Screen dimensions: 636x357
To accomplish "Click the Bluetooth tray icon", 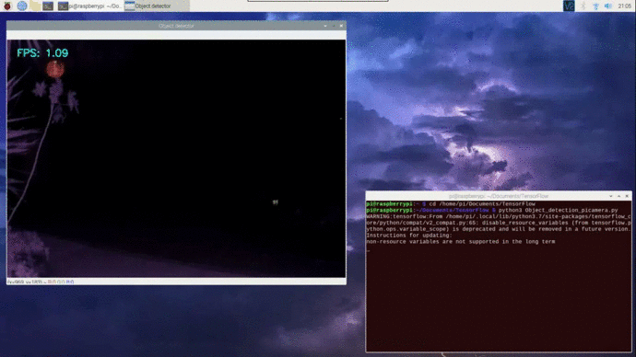I will 583,6.
